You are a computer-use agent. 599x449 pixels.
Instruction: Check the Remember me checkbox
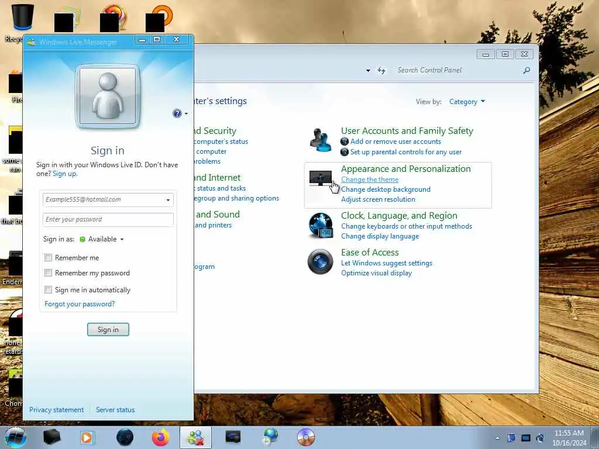[x=48, y=258]
